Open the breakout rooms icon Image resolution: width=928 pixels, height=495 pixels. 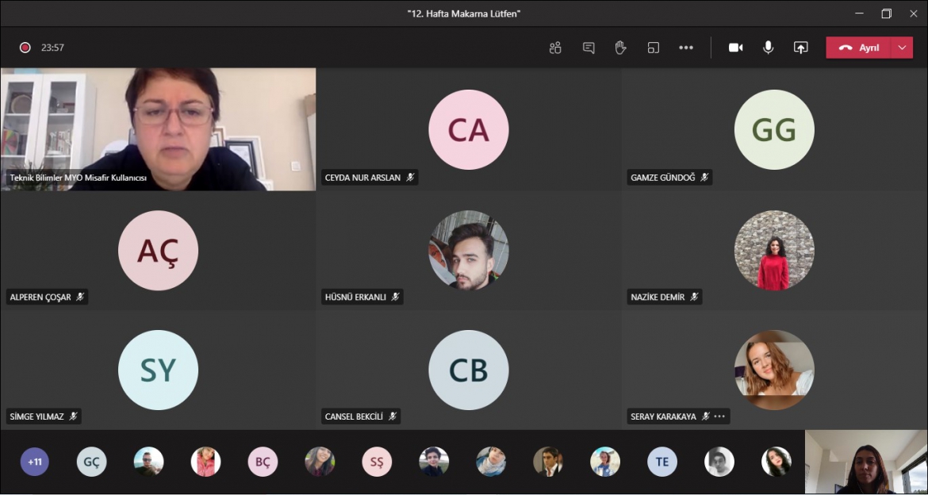[x=654, y=48]
